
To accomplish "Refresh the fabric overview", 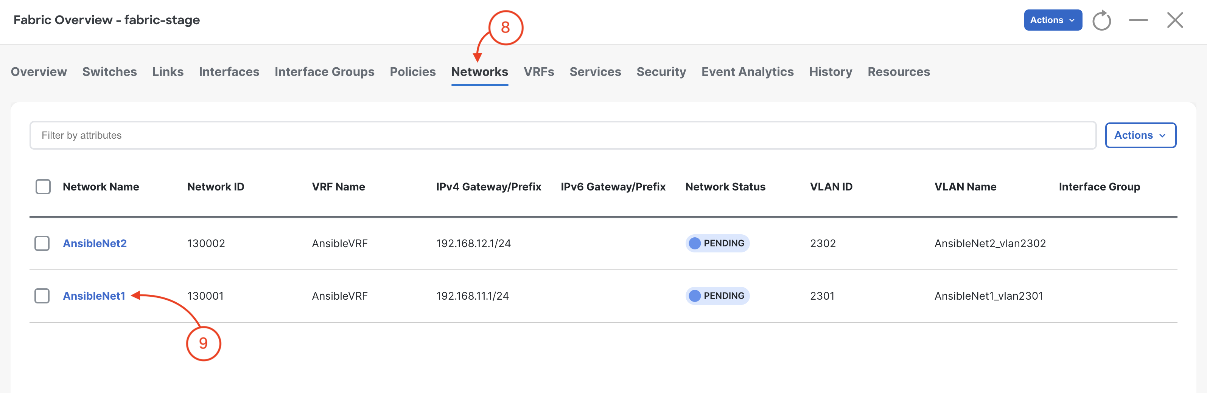I will (x=1101, y=20).
